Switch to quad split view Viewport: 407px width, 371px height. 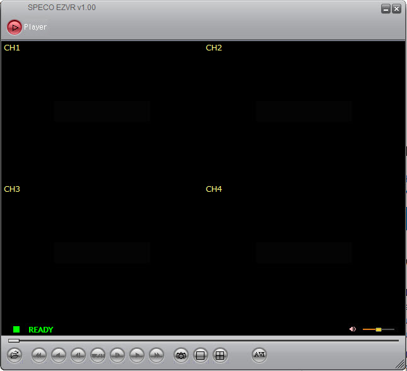point(220,355)
